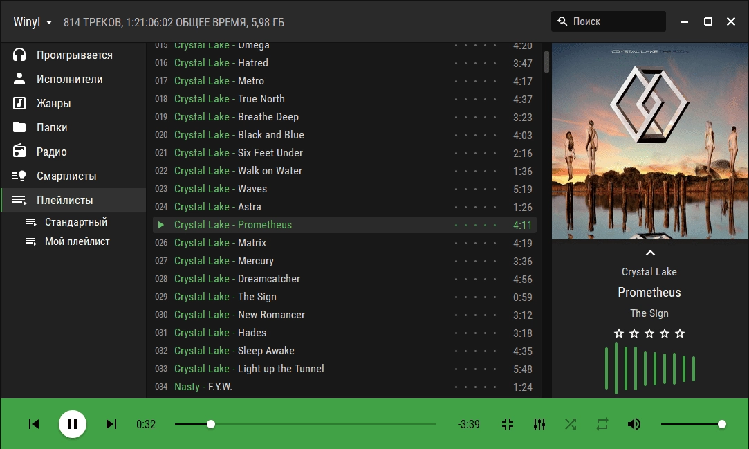Screen dimensions: 749x449
Task: Click the person icon beside Исполнители
Action: tap(19, 79)
